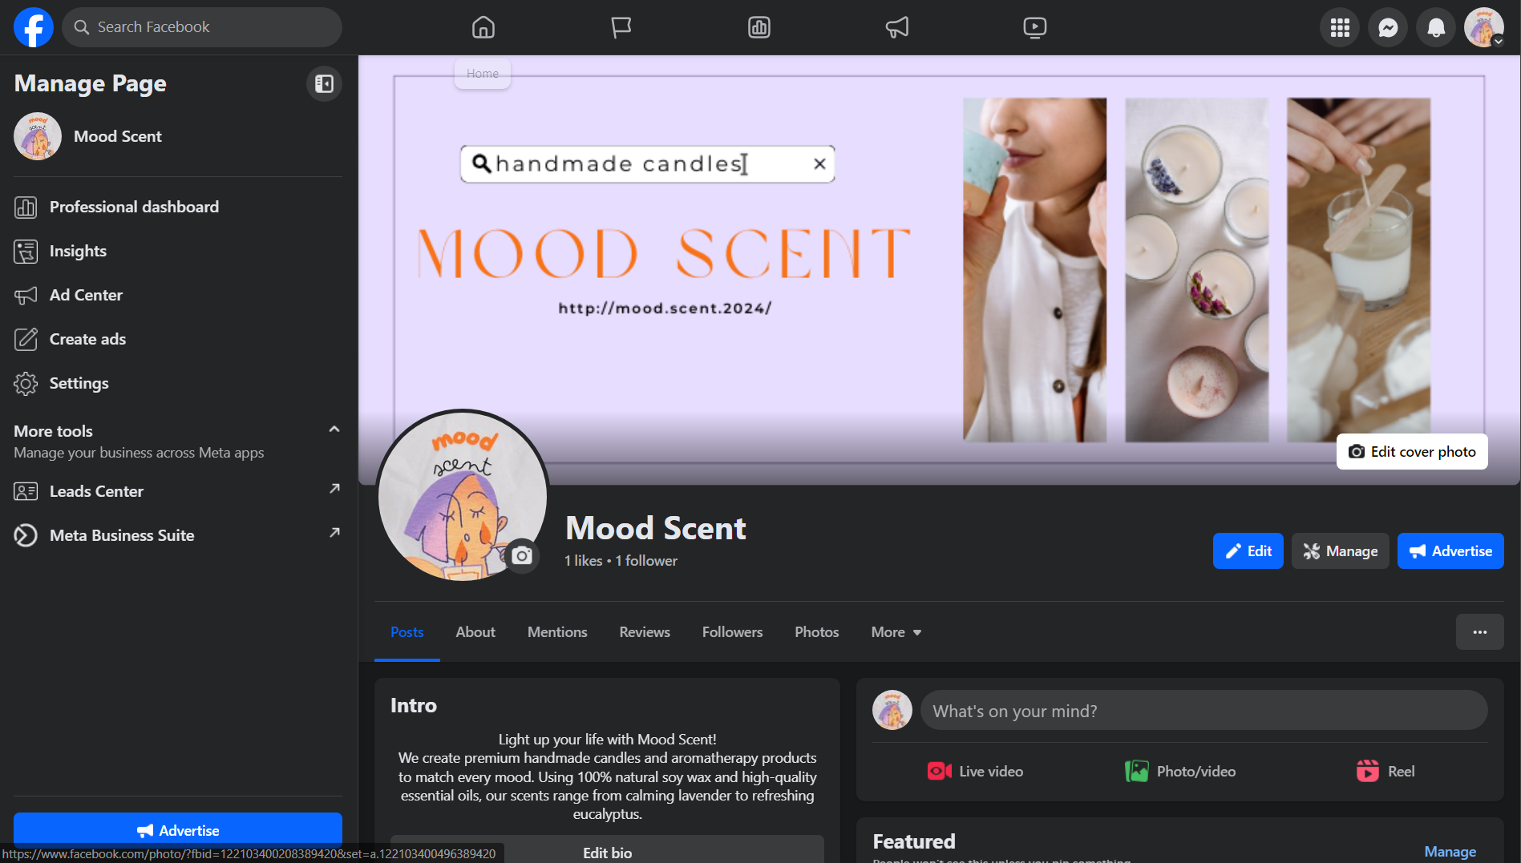Click the Search Facebook field
Viewport: 1521px width, 863px height.
point(202,27)
